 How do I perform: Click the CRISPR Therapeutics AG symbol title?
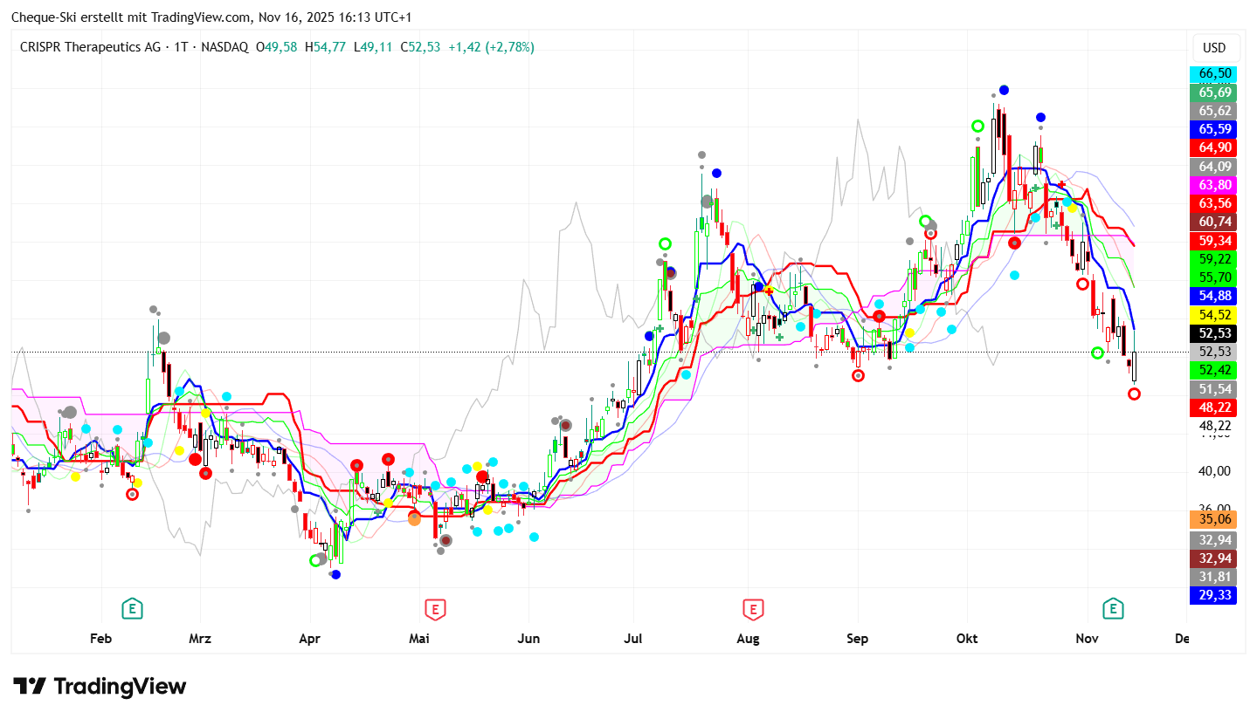tap(89, 46)
